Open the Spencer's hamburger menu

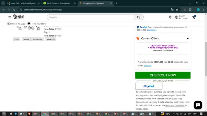10,17
